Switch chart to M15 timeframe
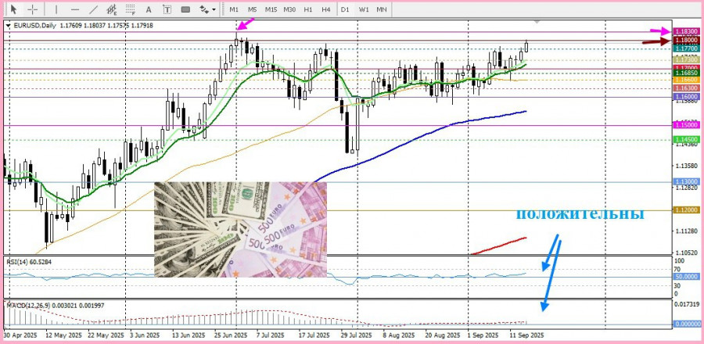This screenshot has height=344, width=704. pyautogui.click(x=271, y=9)
